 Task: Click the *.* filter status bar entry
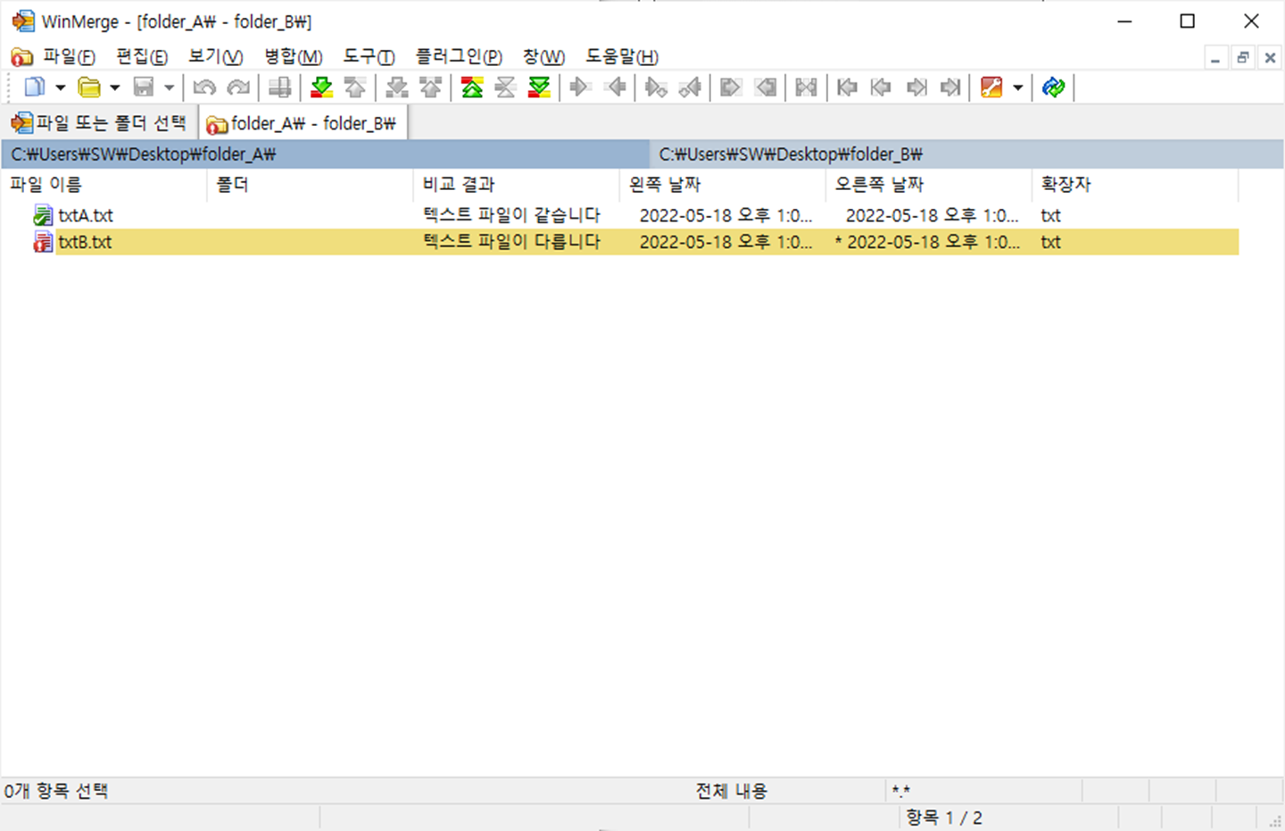[x=900, y=791]
